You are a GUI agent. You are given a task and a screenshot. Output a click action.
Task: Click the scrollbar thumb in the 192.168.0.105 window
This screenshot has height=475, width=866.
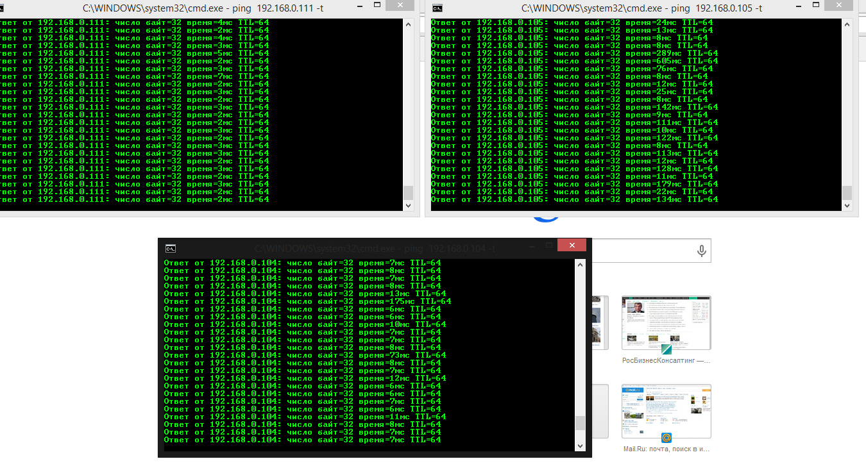[847, 193]
